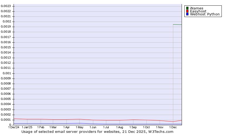Click the iNames legend label

pos(197,8)
